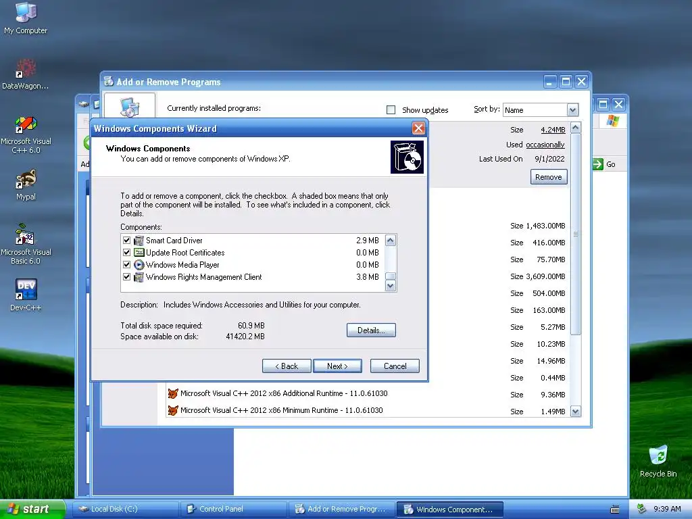This screenshot has height=519, width=692.
Task: Select Microsoft Visual C++ 2012 x86 Minimum Runtime entry
Action: 281,410
